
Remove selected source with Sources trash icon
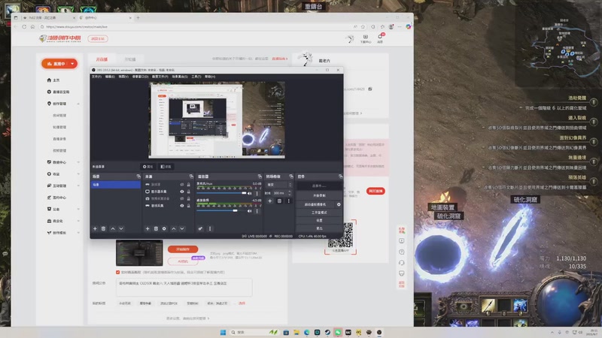(156, 229)
